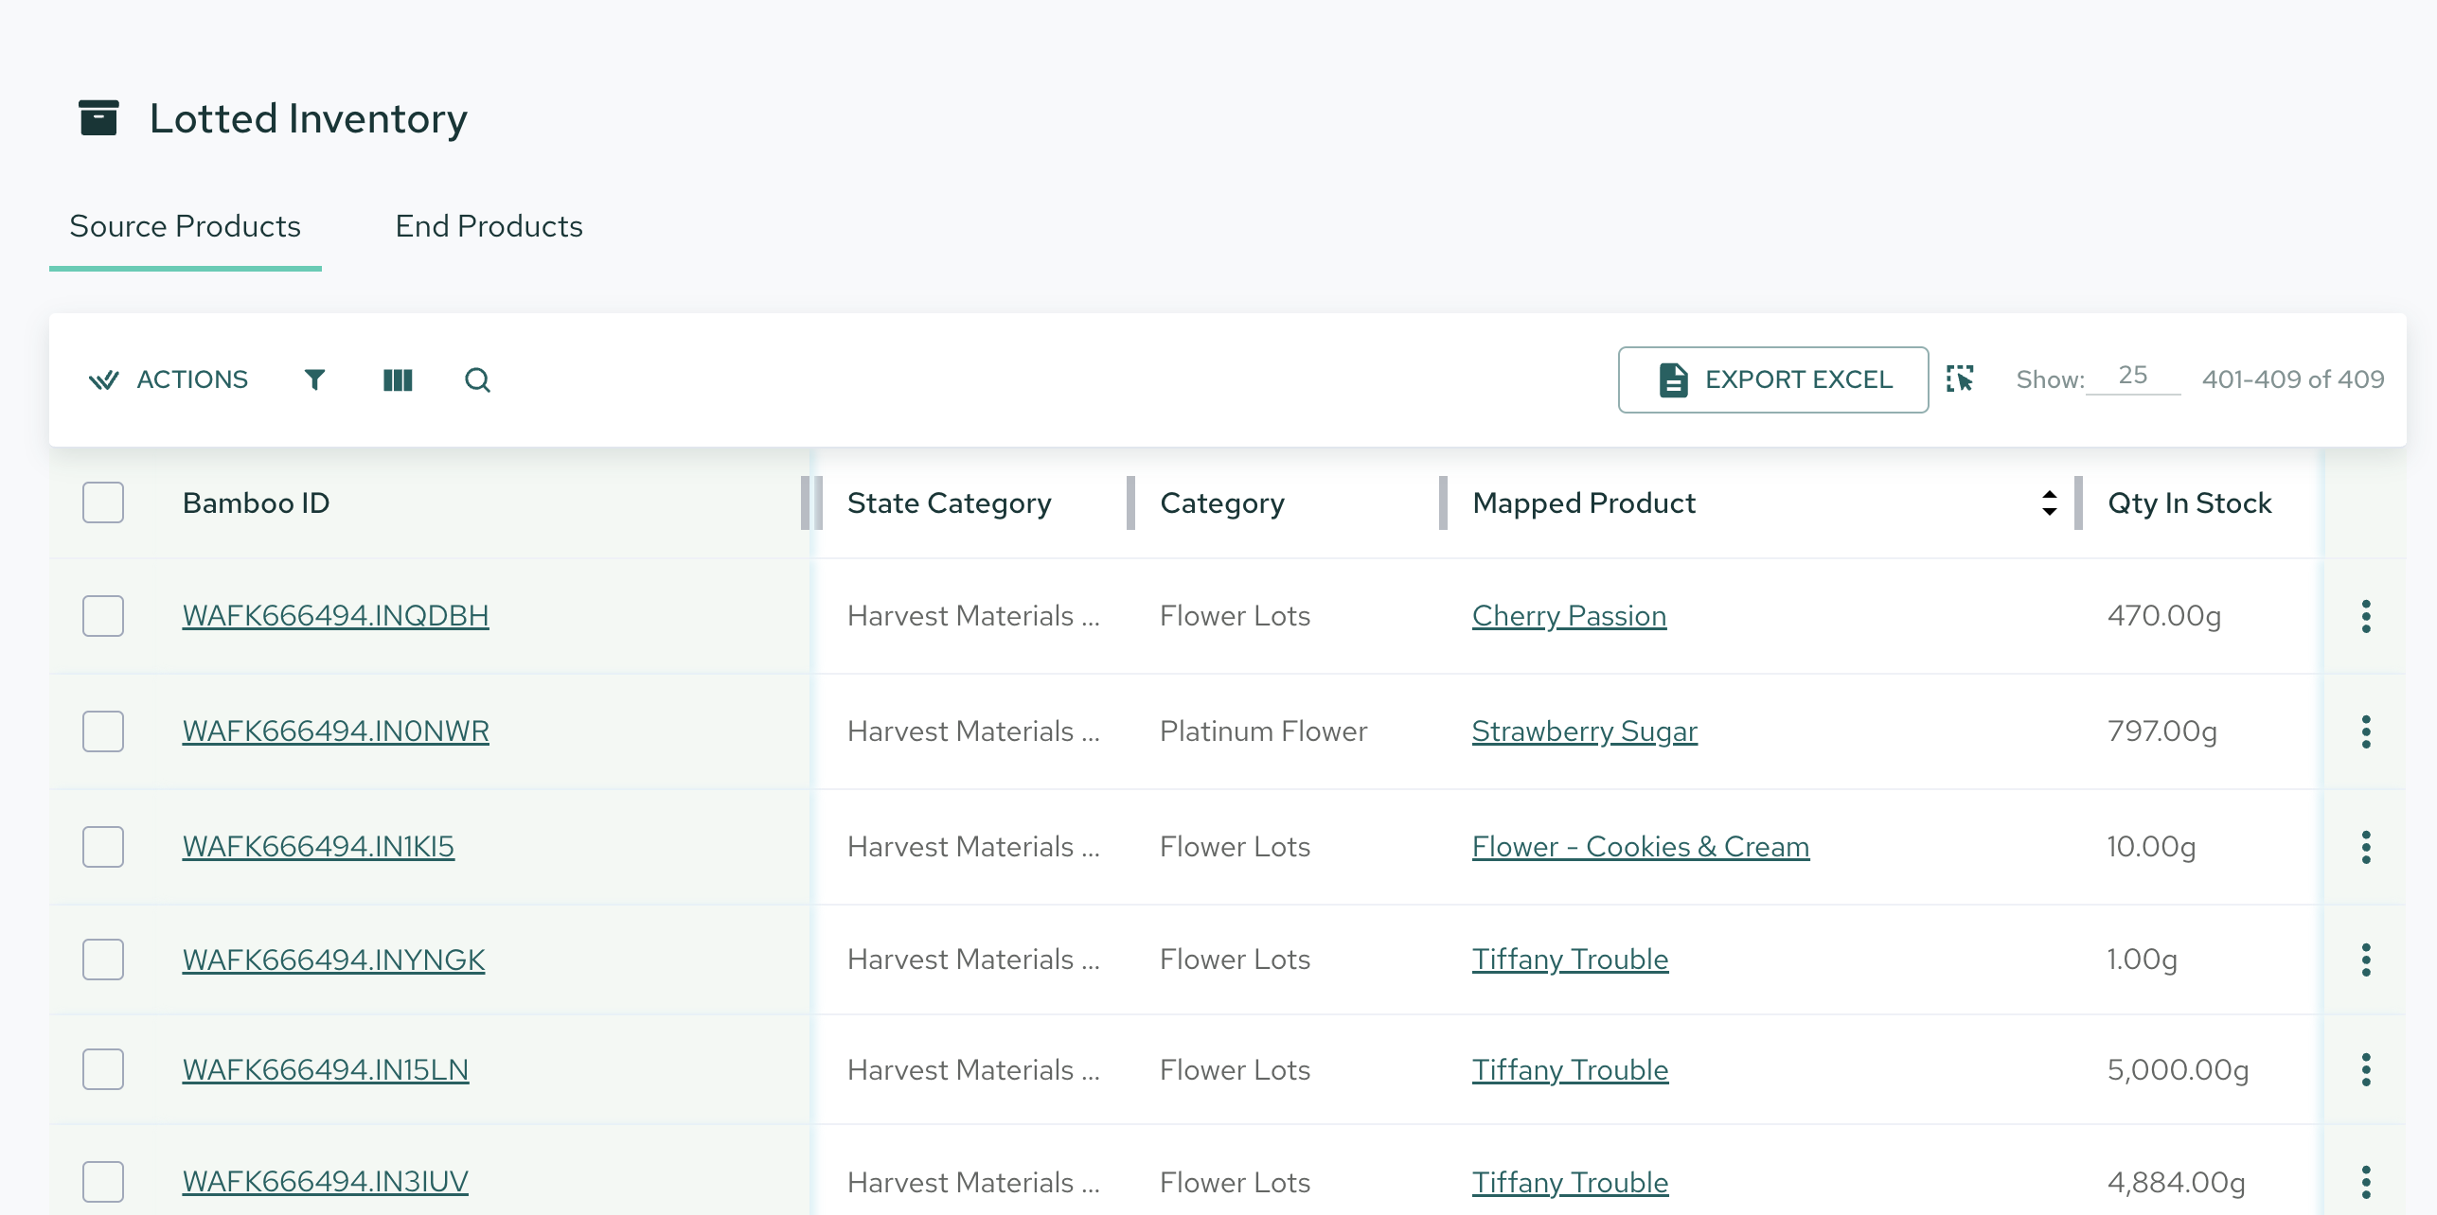The width and height of the screenshot is (2437, 1215).
Task: Open the WAFK666494.INYNGK lot link
Action: click(333, 960)
